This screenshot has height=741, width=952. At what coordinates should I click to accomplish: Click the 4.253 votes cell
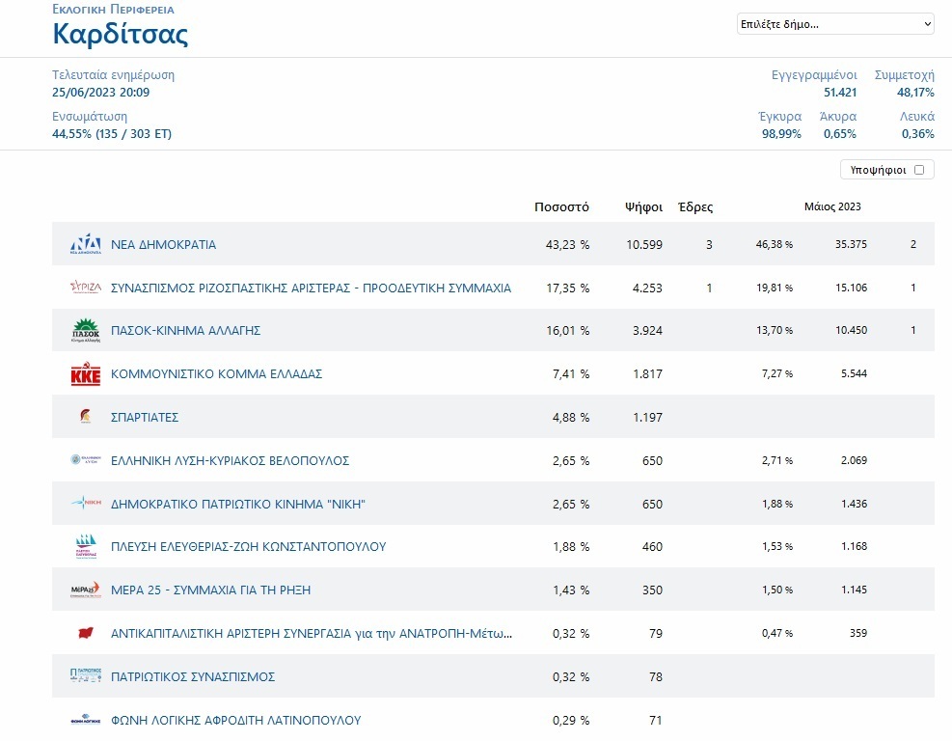[x=647, y=288]
